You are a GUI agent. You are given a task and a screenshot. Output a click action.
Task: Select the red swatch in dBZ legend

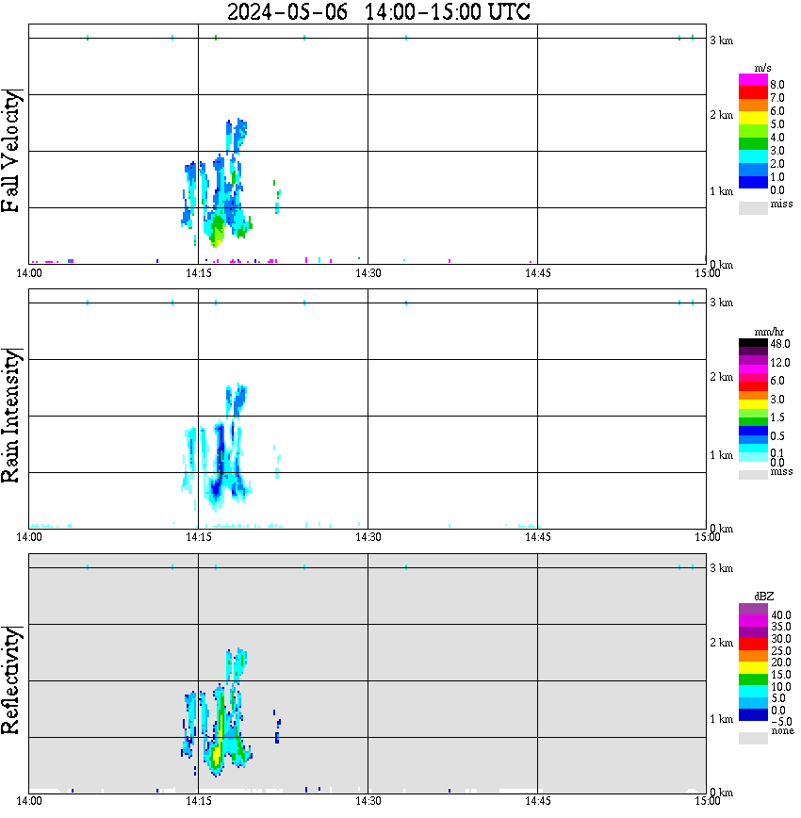pos(753,645)
